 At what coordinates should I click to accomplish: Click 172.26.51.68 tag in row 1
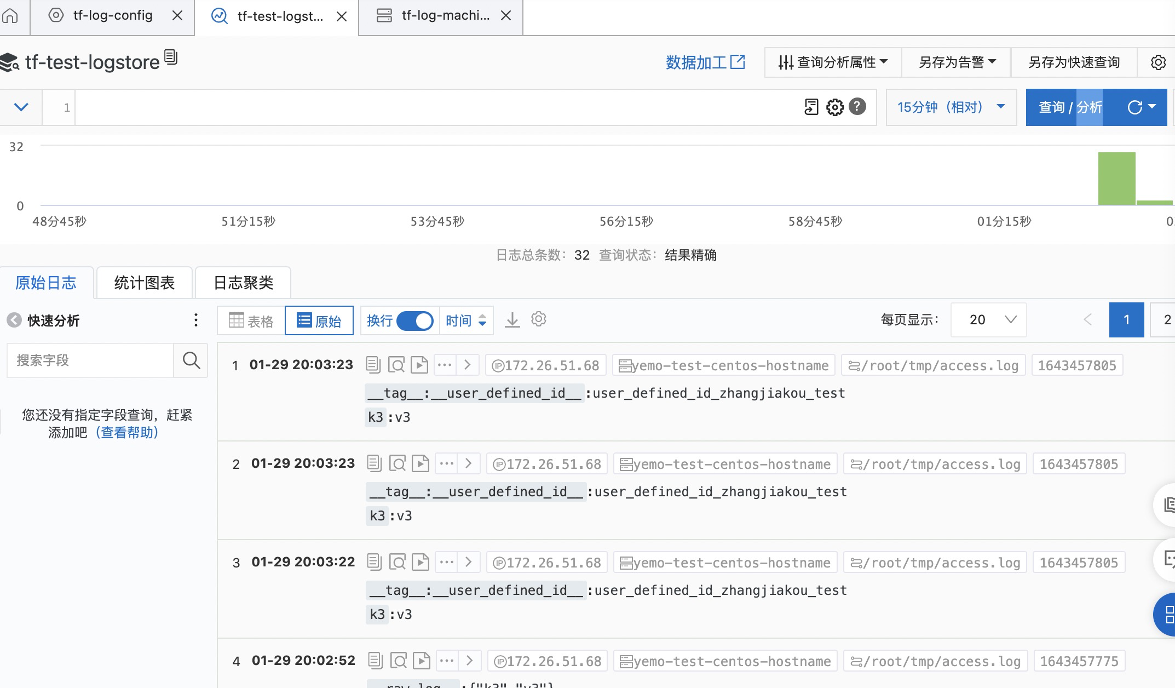pos(546,365)
